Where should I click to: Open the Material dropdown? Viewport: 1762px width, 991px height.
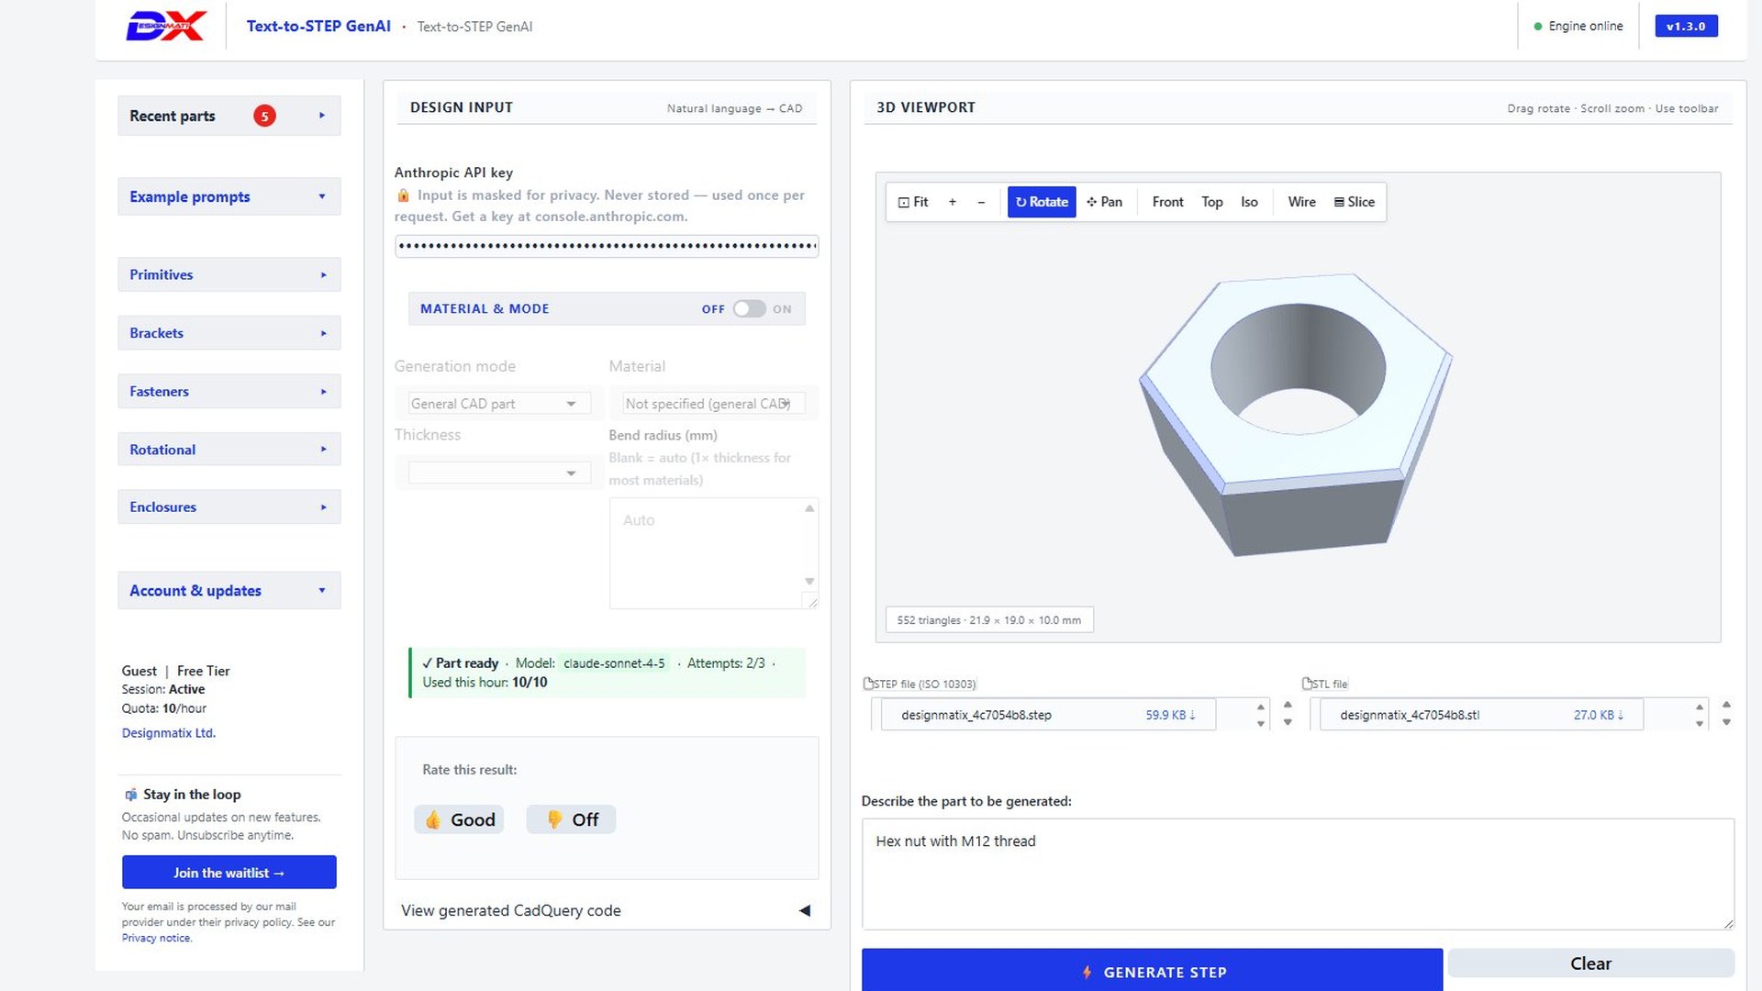[x=713, y=404]
